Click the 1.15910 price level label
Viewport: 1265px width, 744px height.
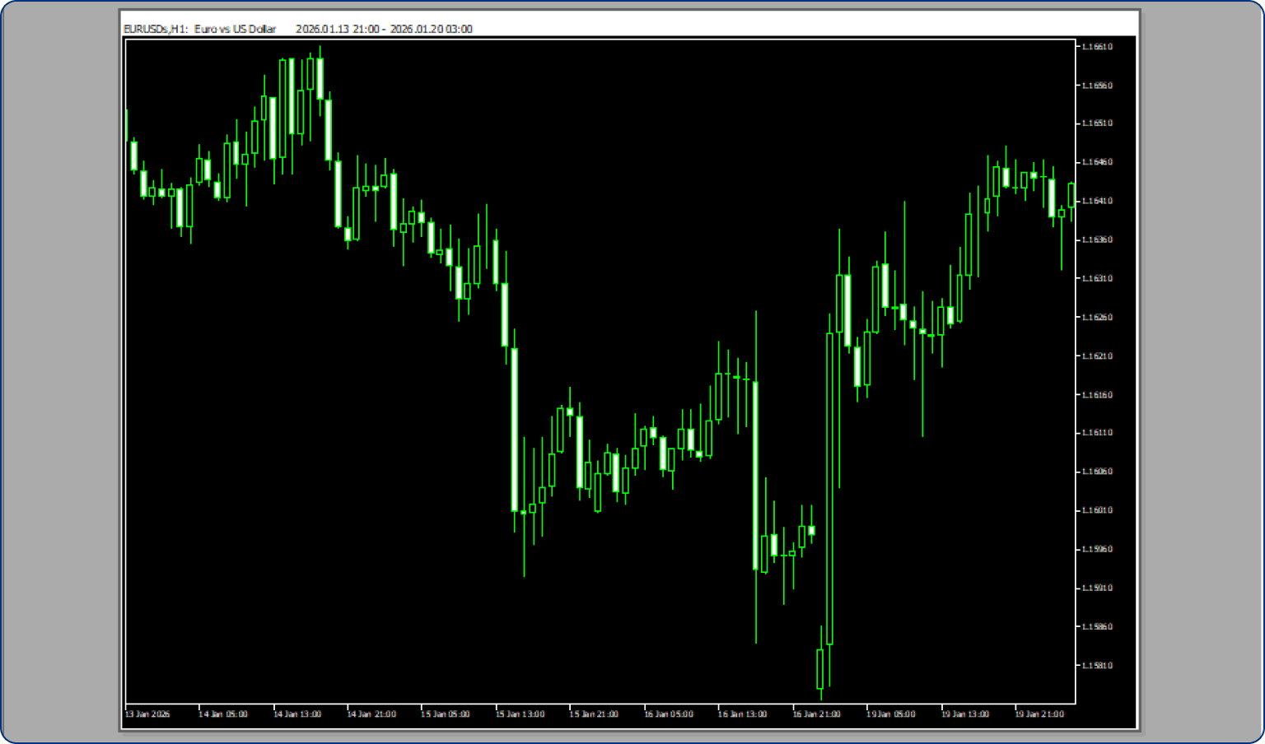coord(1096,588)
